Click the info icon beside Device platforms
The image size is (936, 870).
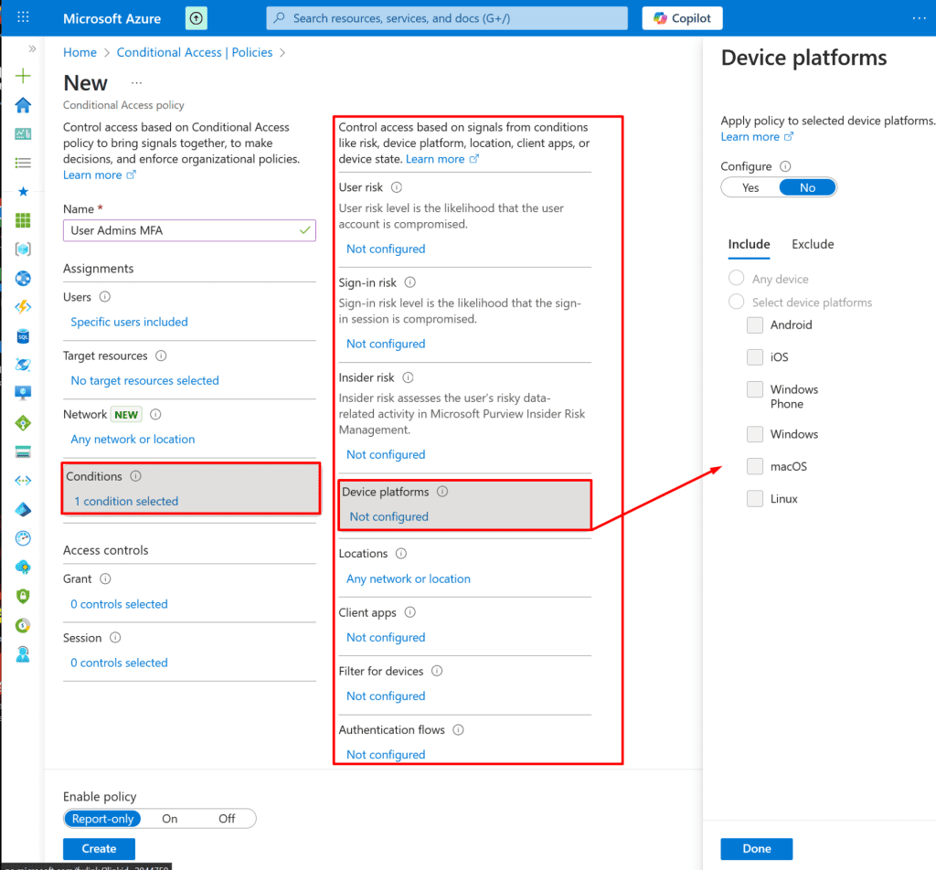[x=442, y=492]
